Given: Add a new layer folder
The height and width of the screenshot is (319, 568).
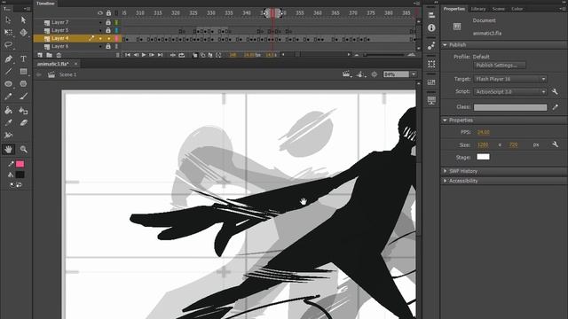Looking at the screenshot, I should pos(50,55).
